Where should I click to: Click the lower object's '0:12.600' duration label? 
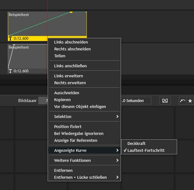(x=21, y=71)
